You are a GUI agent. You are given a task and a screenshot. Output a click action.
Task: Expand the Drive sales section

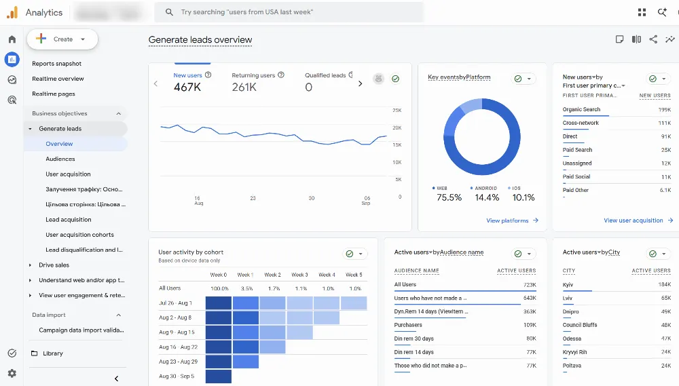tap(30, 265)
